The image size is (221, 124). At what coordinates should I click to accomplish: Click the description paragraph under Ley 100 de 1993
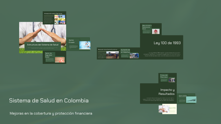click(x=162, y=54)
